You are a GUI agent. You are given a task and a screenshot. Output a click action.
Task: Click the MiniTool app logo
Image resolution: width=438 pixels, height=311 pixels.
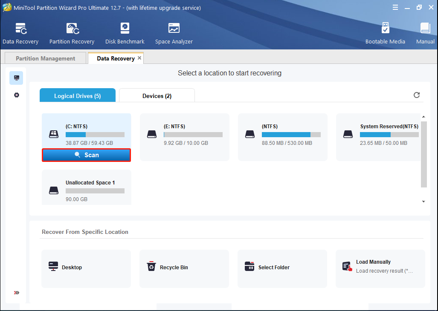(7, 7)
